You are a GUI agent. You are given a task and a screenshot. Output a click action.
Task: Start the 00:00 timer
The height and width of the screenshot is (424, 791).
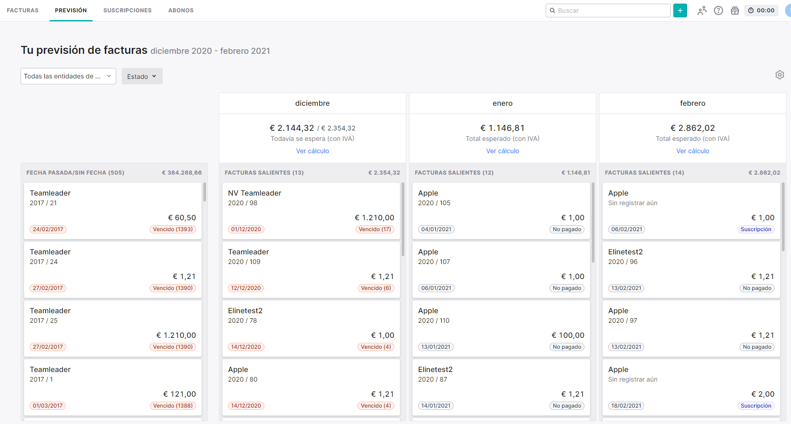coord(761,10)
